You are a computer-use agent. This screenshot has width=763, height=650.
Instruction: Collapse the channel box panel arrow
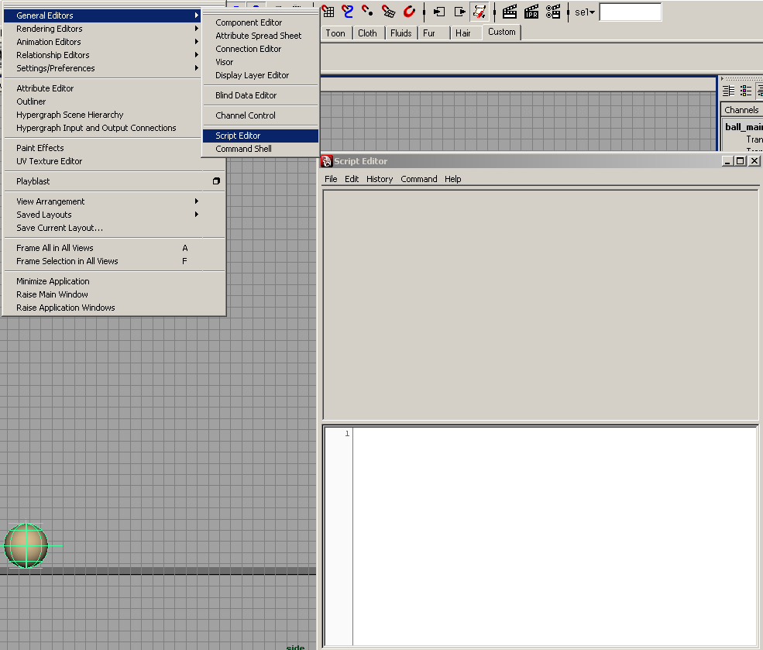point(723,78)
